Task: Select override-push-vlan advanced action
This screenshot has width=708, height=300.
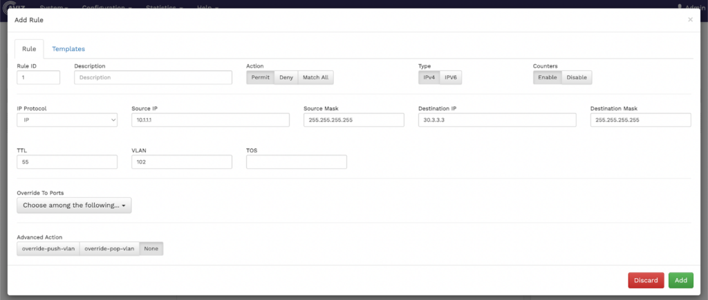Action: pyautogui.click(x=48, y=248)
